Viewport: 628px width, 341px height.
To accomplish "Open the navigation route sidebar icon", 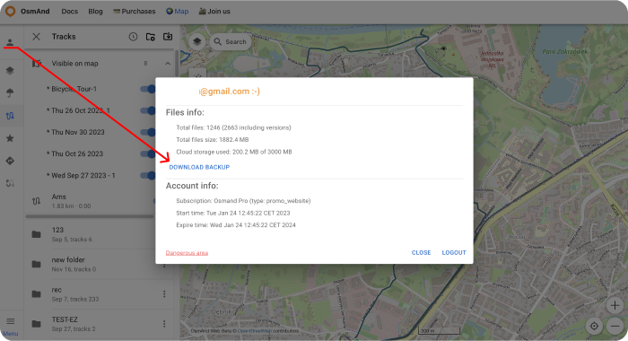I will 10,161.
